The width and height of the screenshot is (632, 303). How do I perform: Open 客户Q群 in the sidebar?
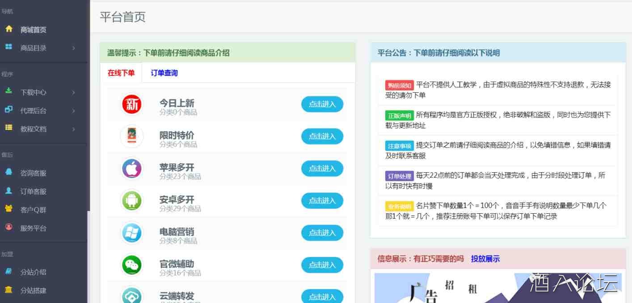pos(33,210)
